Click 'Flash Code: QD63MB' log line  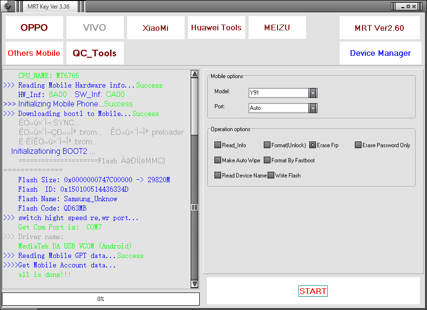[52, 208]
